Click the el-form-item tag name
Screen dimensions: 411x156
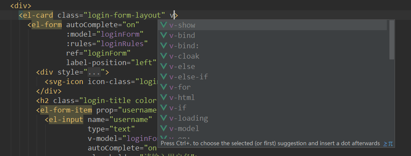click(x=66, y=110)
